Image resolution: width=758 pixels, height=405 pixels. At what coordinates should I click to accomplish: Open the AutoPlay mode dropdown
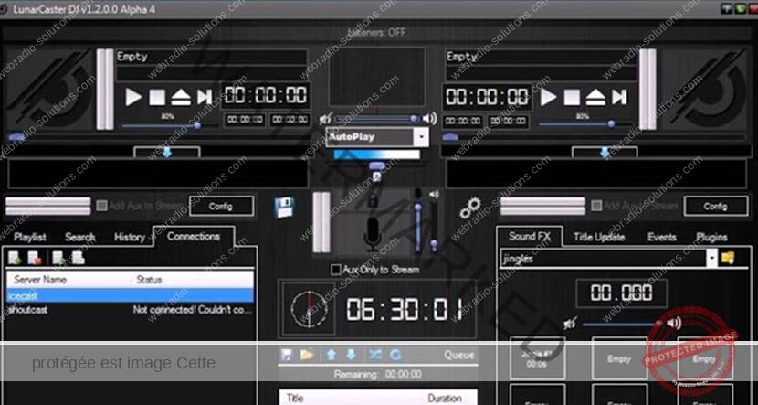coord(421,136)
